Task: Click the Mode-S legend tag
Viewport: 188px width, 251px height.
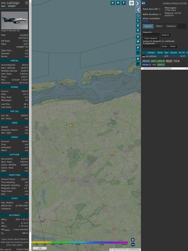Action: pos(146,65)
